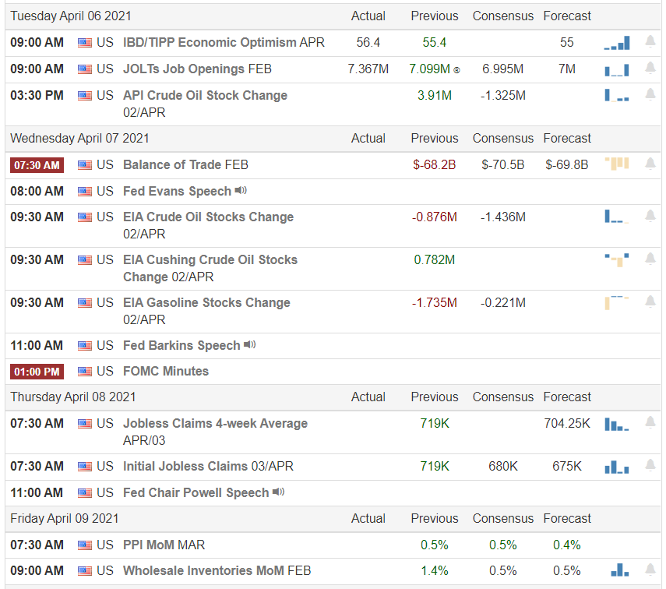Viewport: 666px width, 589px height.
Task: Open the FOMC Minutes event link
Action: click(x=166, y=372)
